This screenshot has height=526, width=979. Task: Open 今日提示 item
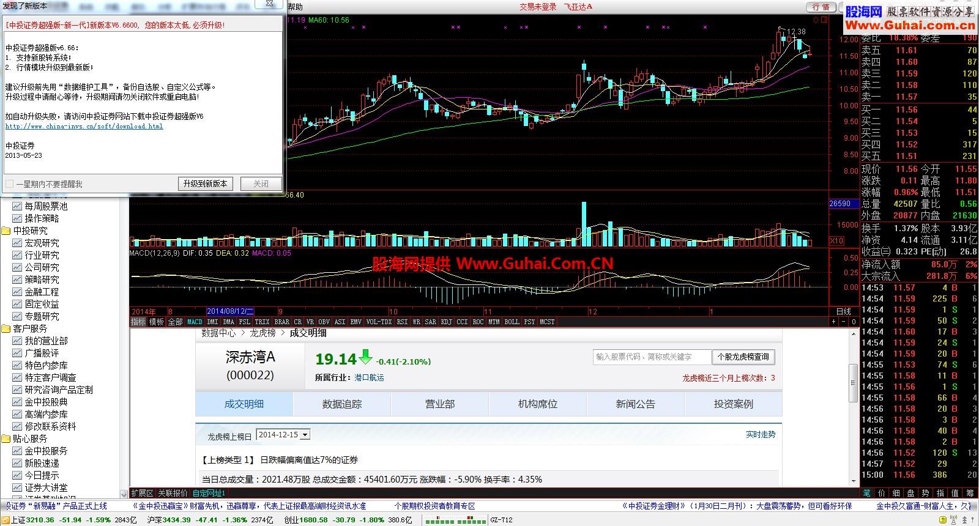pos(42,475)
